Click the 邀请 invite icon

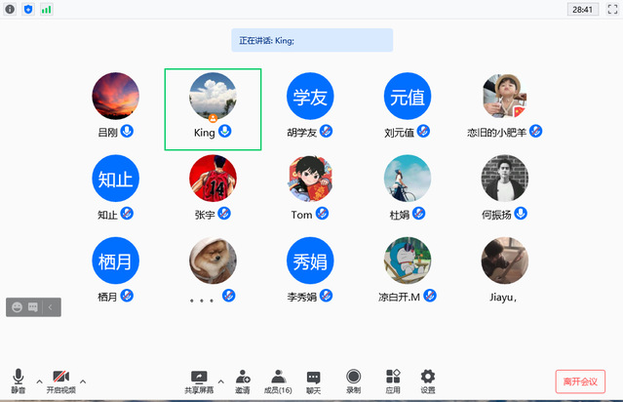click(x=242, y=377)
